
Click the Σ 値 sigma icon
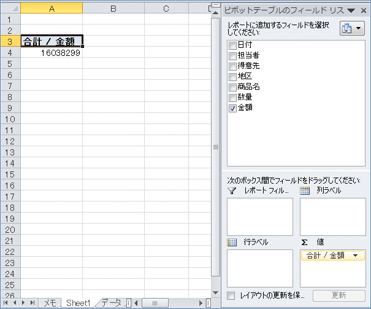point(305,242)
